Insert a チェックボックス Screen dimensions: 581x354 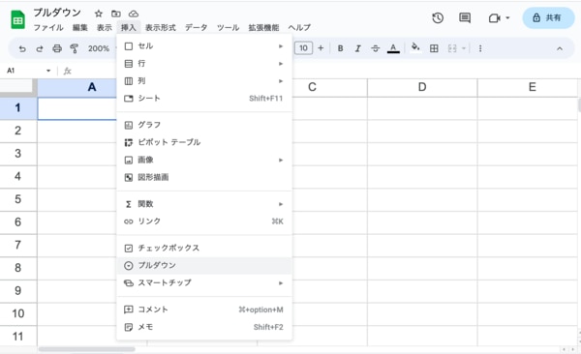[x=204, y=248]
